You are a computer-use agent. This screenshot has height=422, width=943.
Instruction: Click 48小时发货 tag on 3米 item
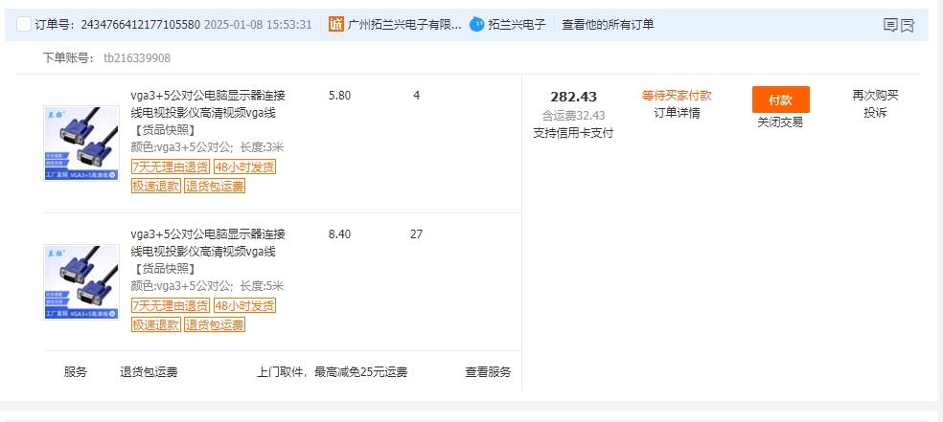[244, 167]
